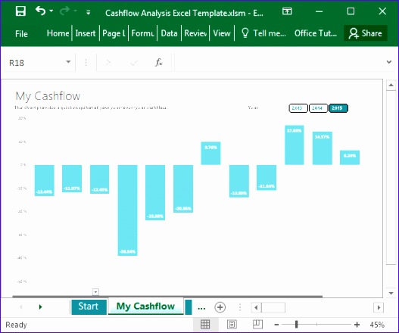
Task: Click the Insert Function fx icon
Action: tap(158, 62)
